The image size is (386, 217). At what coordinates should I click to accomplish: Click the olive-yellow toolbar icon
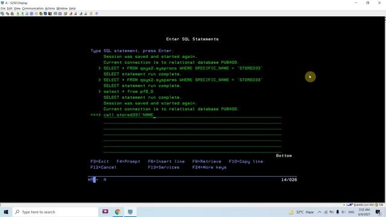pyautogui.click(x=41, y=14)
